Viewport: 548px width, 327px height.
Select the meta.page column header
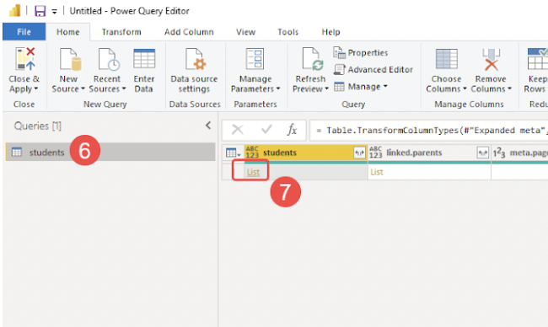pos(520,153)
